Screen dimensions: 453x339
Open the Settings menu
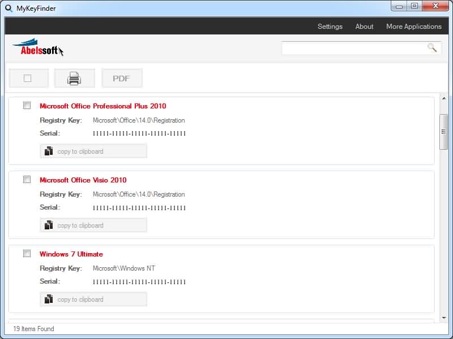[x=330, y=27]
